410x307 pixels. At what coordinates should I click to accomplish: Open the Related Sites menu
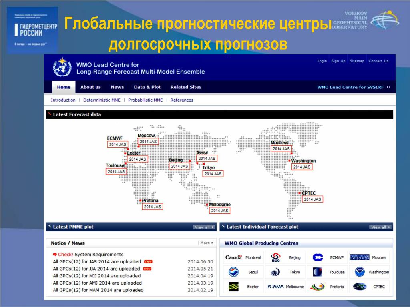186,87
